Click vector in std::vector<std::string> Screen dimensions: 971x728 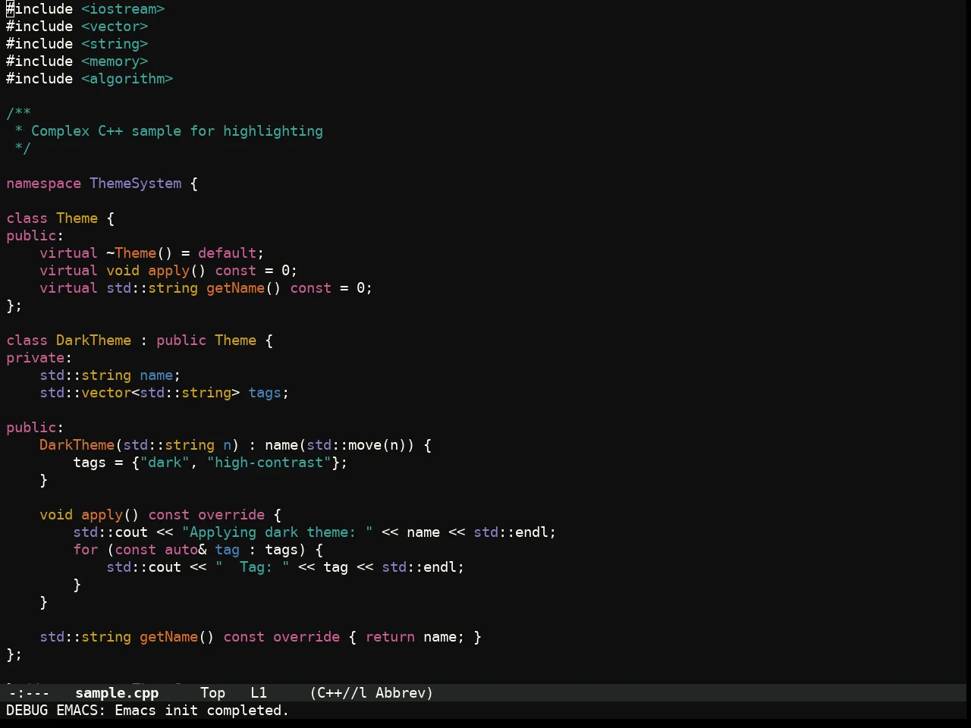pyautogui.click(x=106, y=393)
